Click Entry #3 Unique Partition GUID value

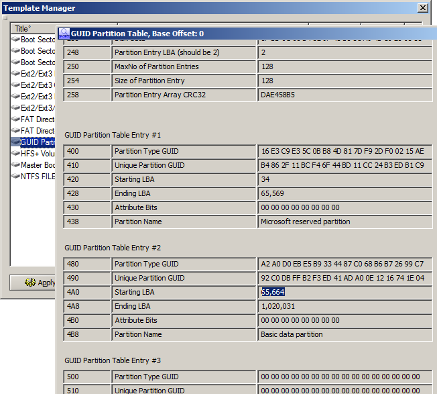345,390
